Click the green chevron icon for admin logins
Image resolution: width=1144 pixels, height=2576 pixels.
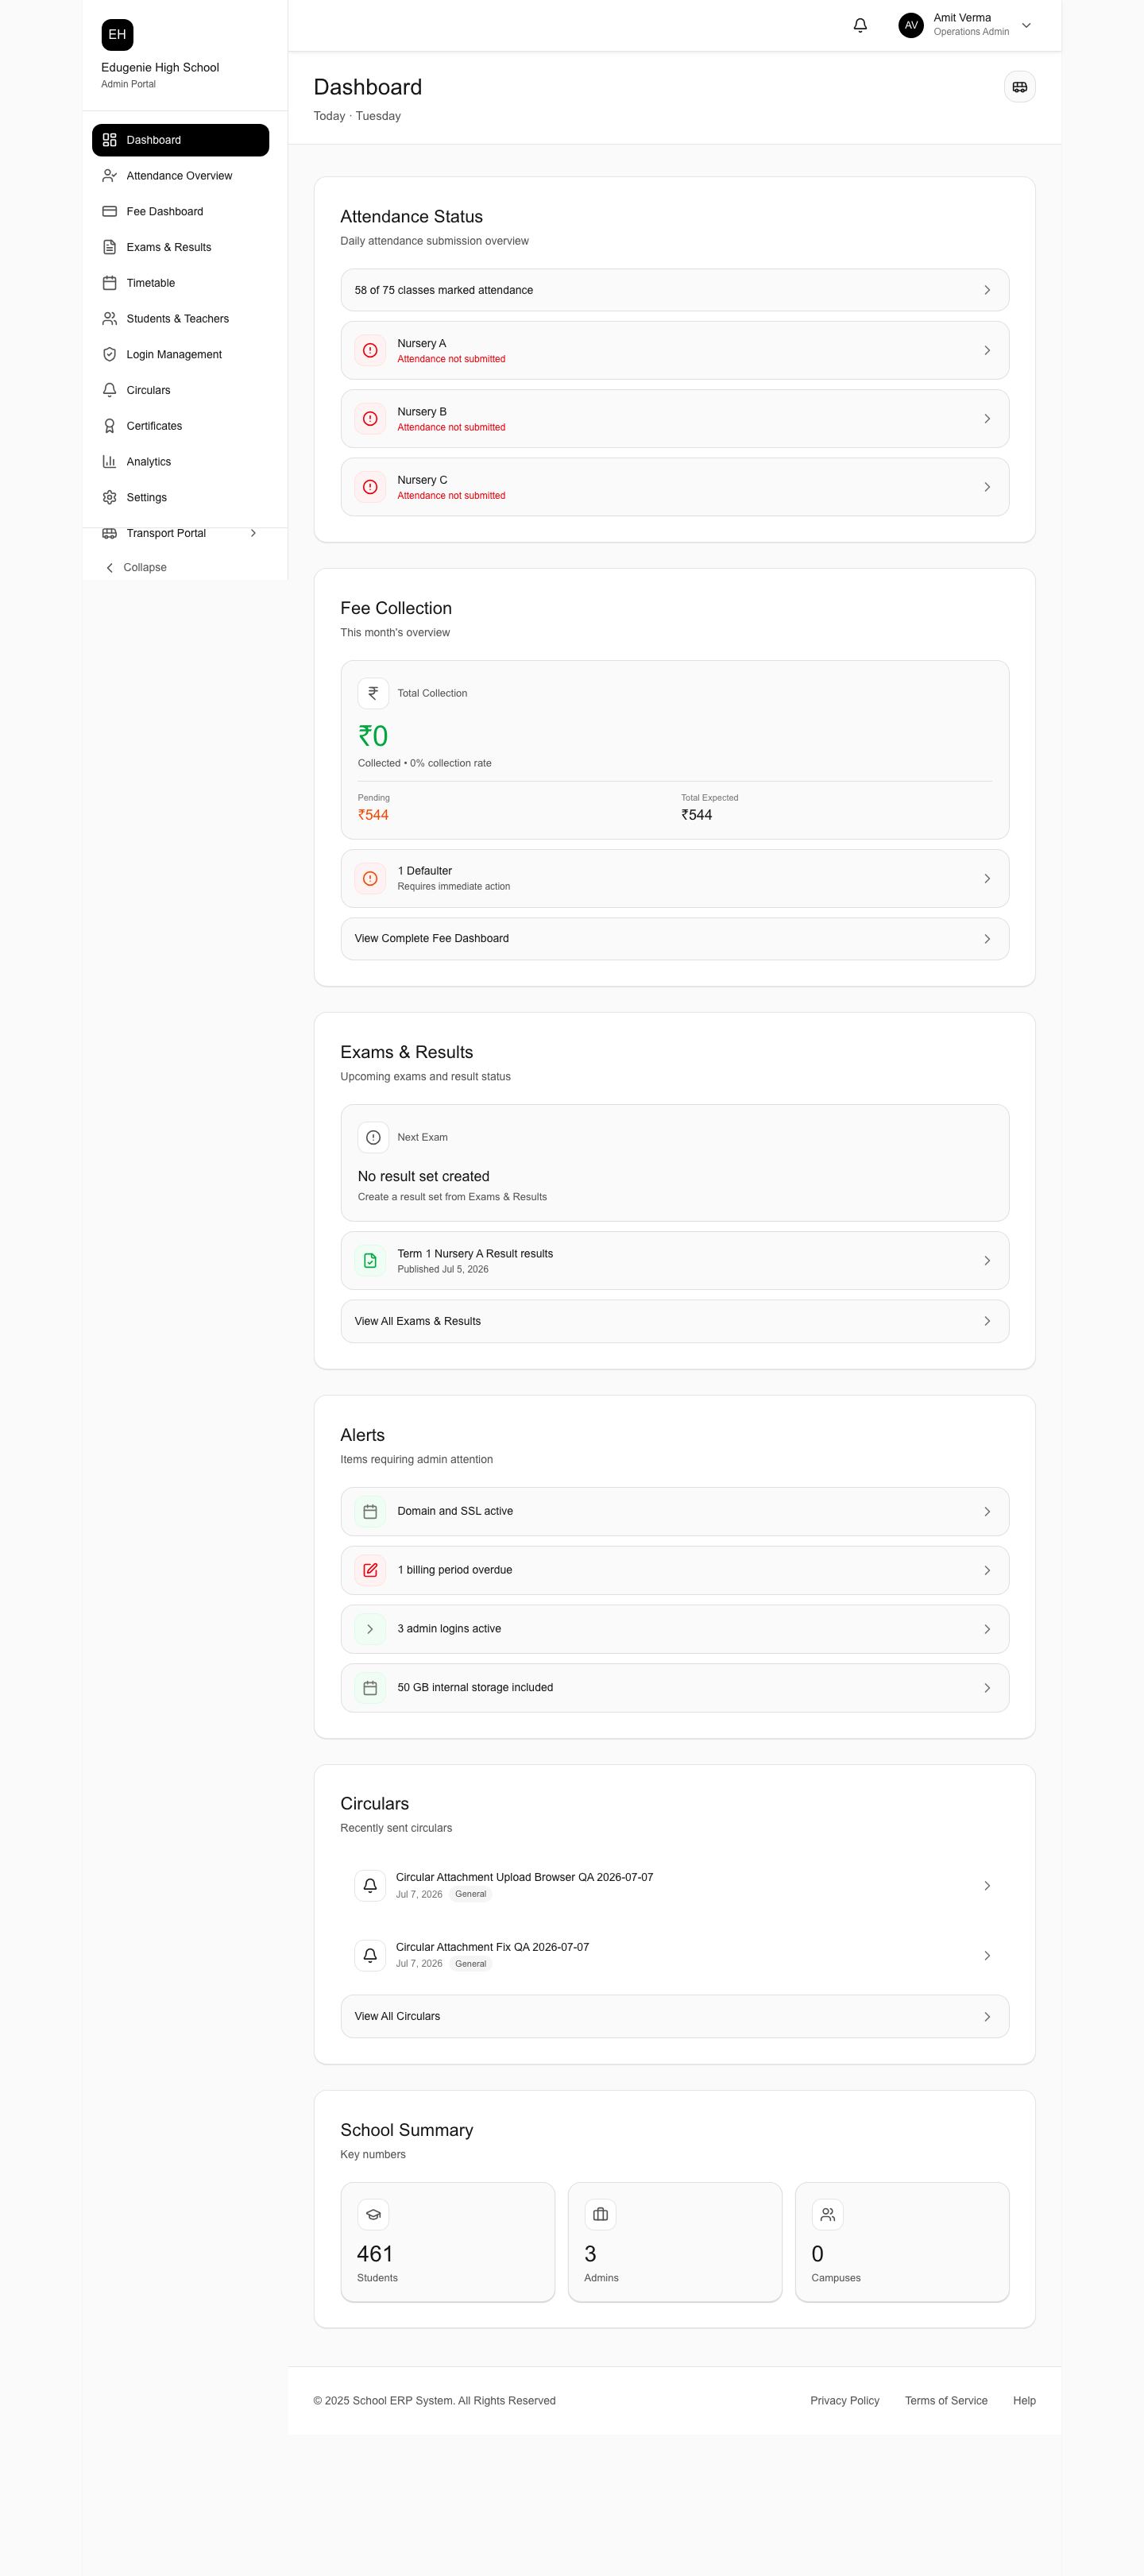[x=370, y=1629]
